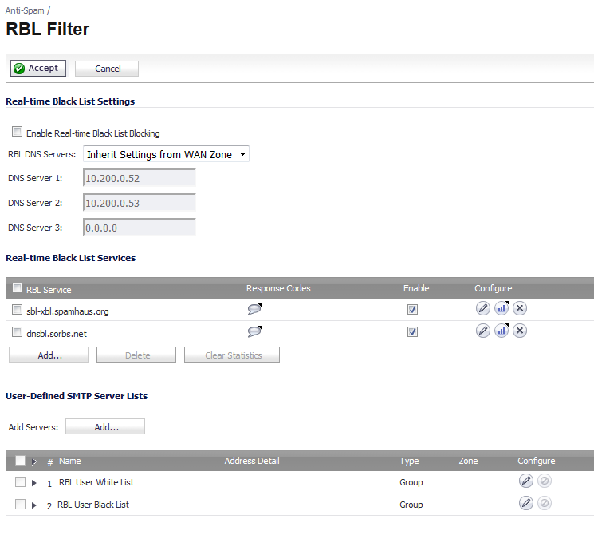Select the dnsbl.sorbs.net row checkbox

point(17,332)
